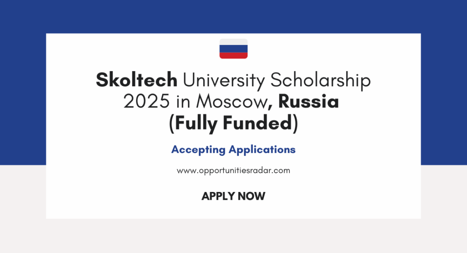Click the bold word Russia

[309, 102]
